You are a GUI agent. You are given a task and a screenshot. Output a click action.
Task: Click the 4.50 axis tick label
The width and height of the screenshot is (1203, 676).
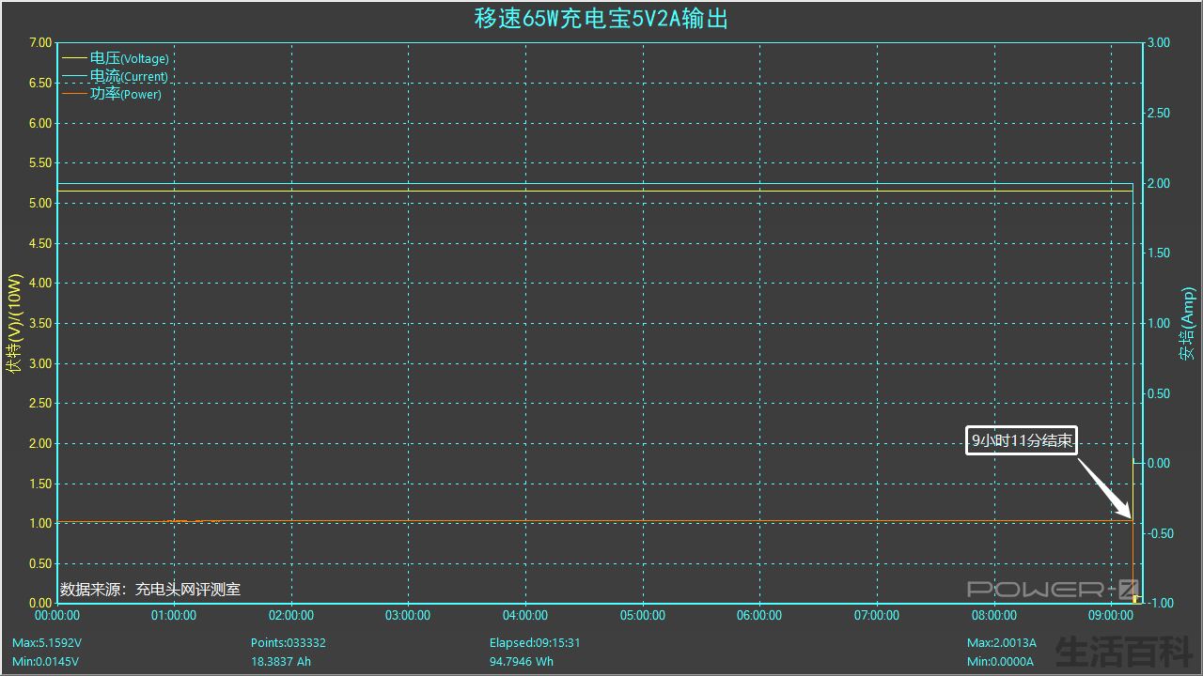point(40,243)
